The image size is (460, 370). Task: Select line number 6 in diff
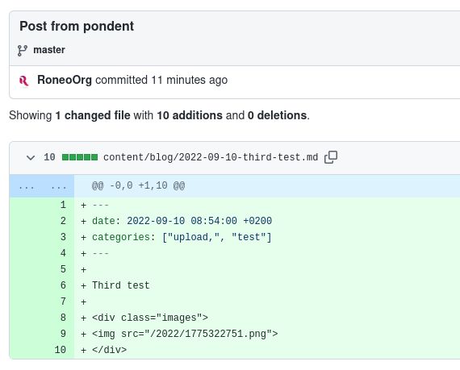(x=63, y=285)
